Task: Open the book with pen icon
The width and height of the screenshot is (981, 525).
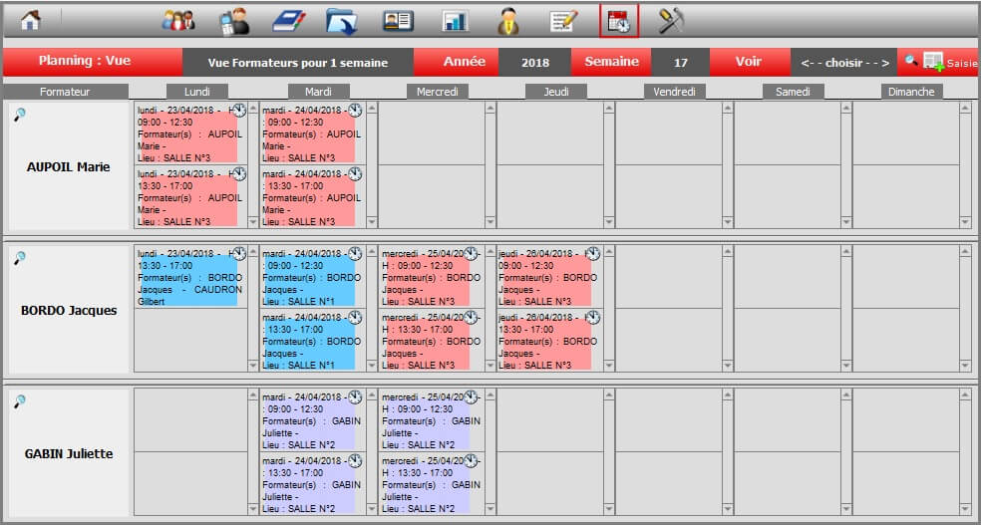Action: 289,21
